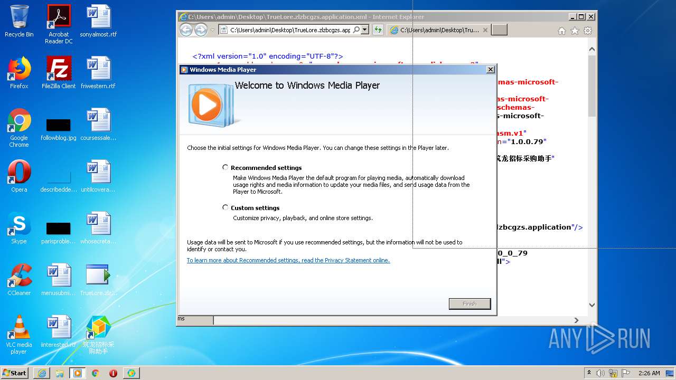Go back in Internet Explorer

point(186,30)
